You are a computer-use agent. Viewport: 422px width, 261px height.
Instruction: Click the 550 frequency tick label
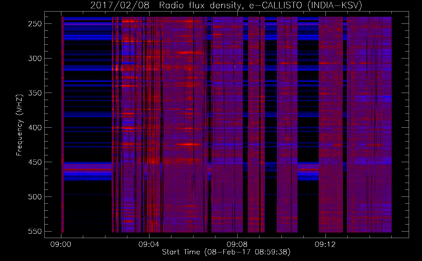(35, 232)
